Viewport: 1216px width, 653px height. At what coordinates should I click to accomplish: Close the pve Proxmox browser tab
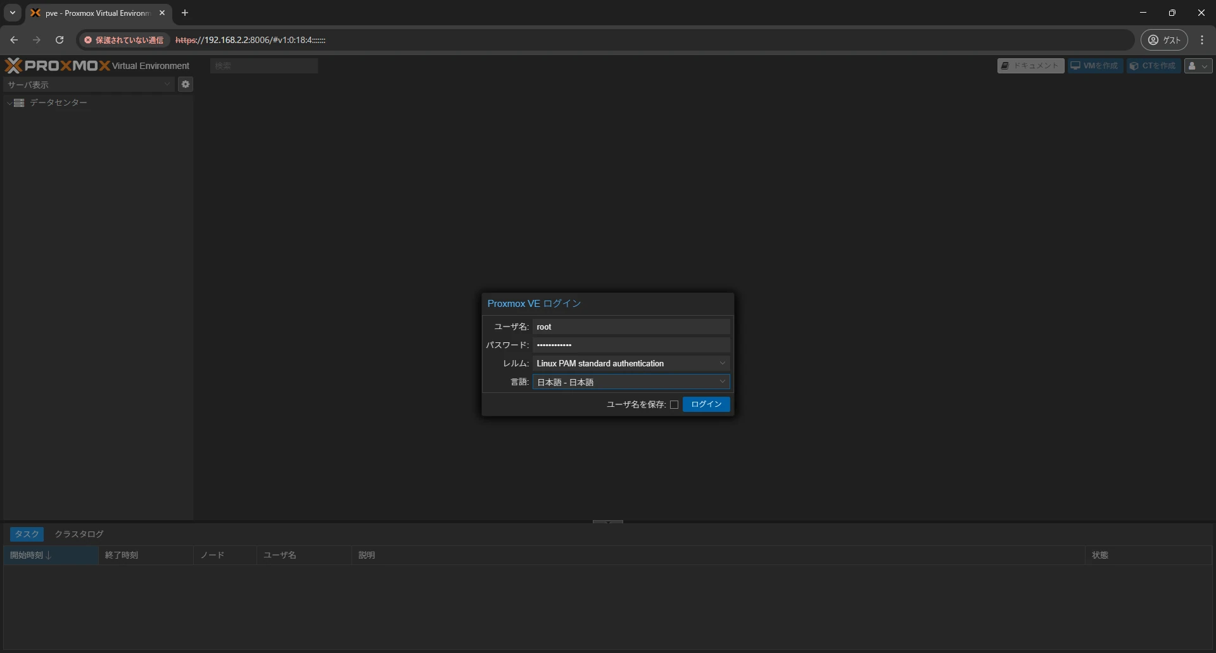tap(162, 13)
